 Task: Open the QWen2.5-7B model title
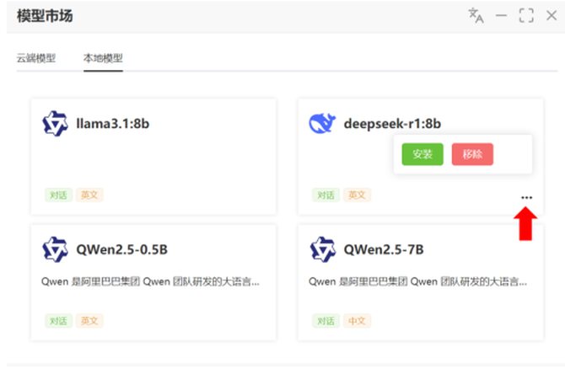pos(384,249)
